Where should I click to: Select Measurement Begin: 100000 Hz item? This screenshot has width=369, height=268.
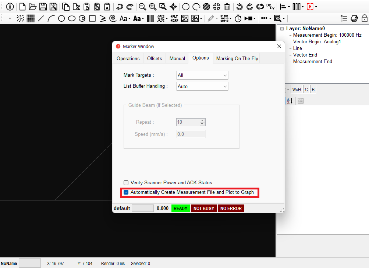point(327,35)
